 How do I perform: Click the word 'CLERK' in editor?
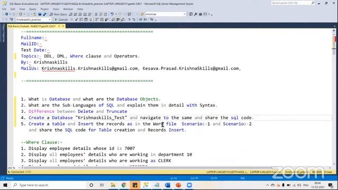(164, 160)
